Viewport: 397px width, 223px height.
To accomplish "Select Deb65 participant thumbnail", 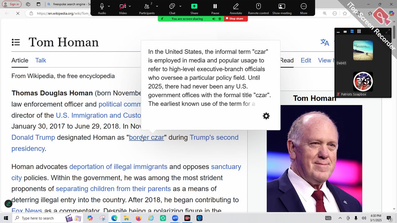I will (x=363, y=50).
